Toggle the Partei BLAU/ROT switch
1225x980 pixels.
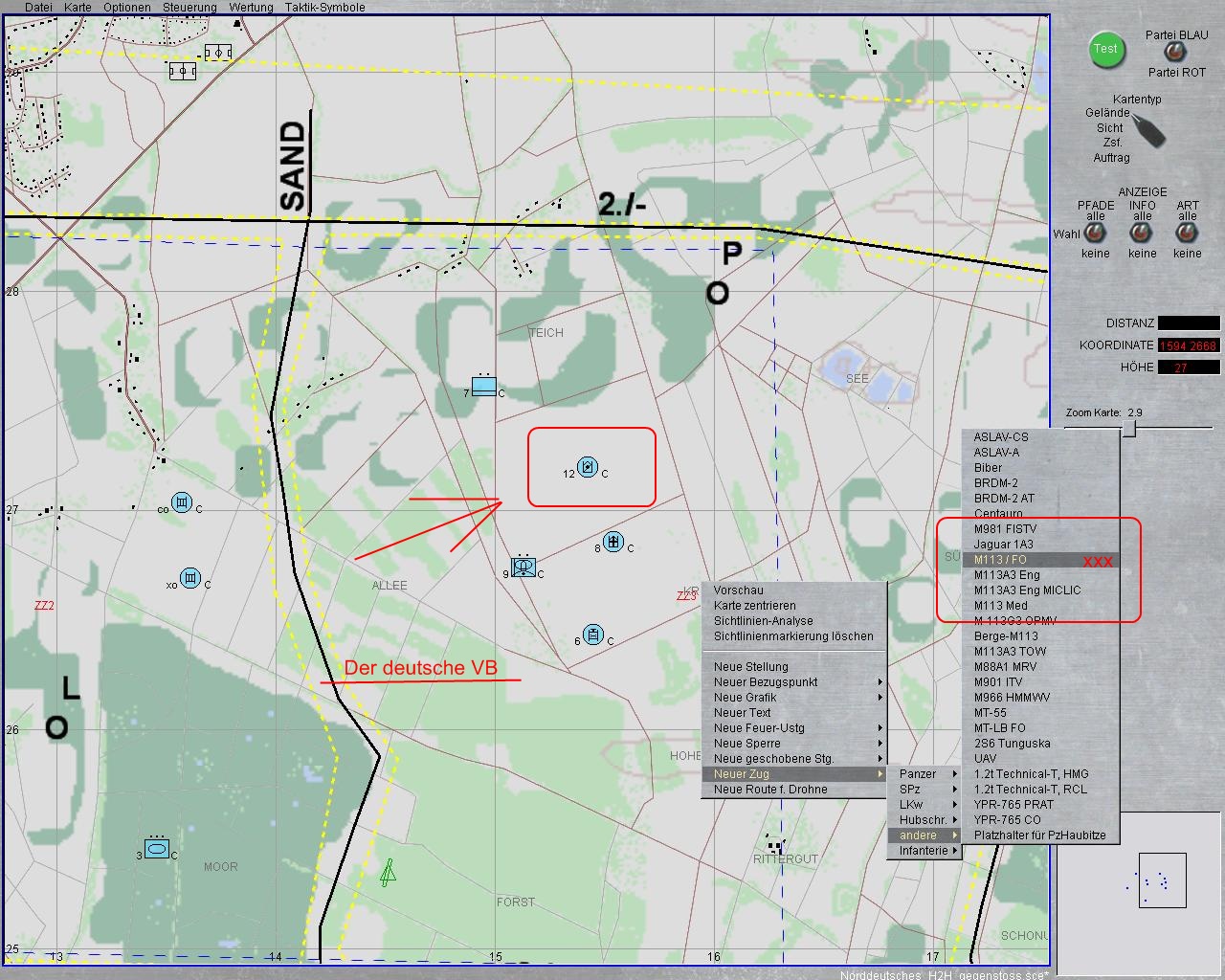pos(1171,53)
